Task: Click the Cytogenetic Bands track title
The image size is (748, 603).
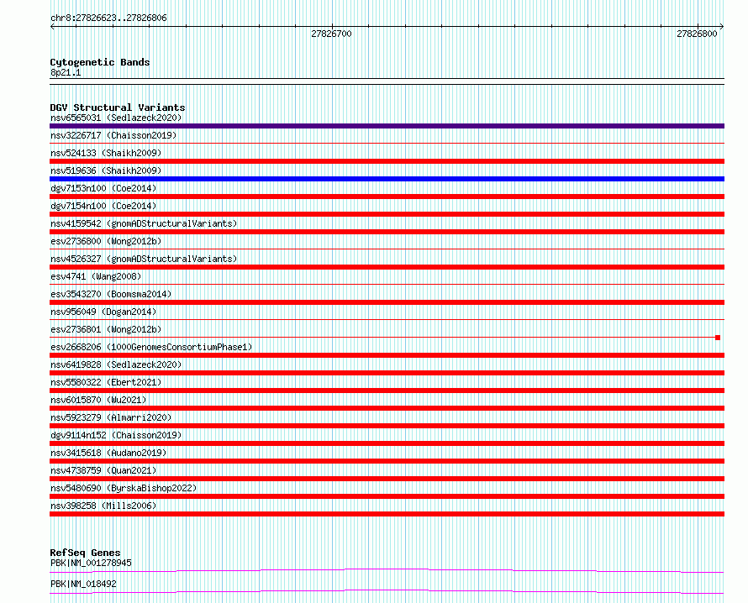Action: click(100, 62)
